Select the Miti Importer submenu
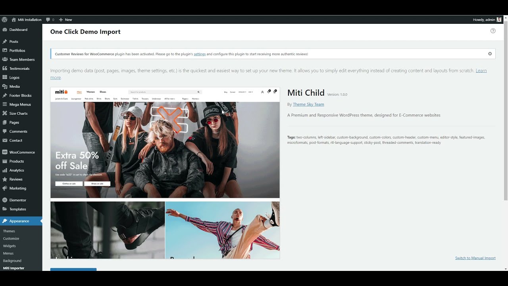 click(x=13, y=268)
